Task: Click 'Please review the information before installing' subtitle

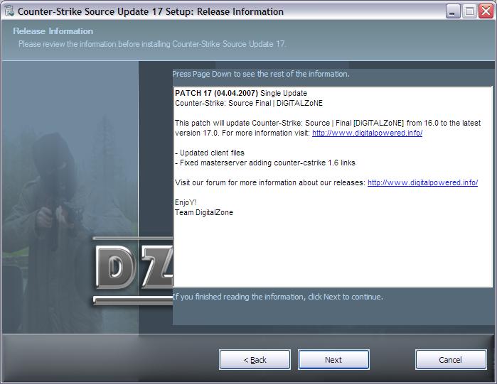Action: (x=152, y=44)
